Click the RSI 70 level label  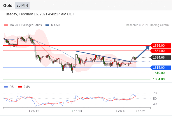click(x=155, y=93)
